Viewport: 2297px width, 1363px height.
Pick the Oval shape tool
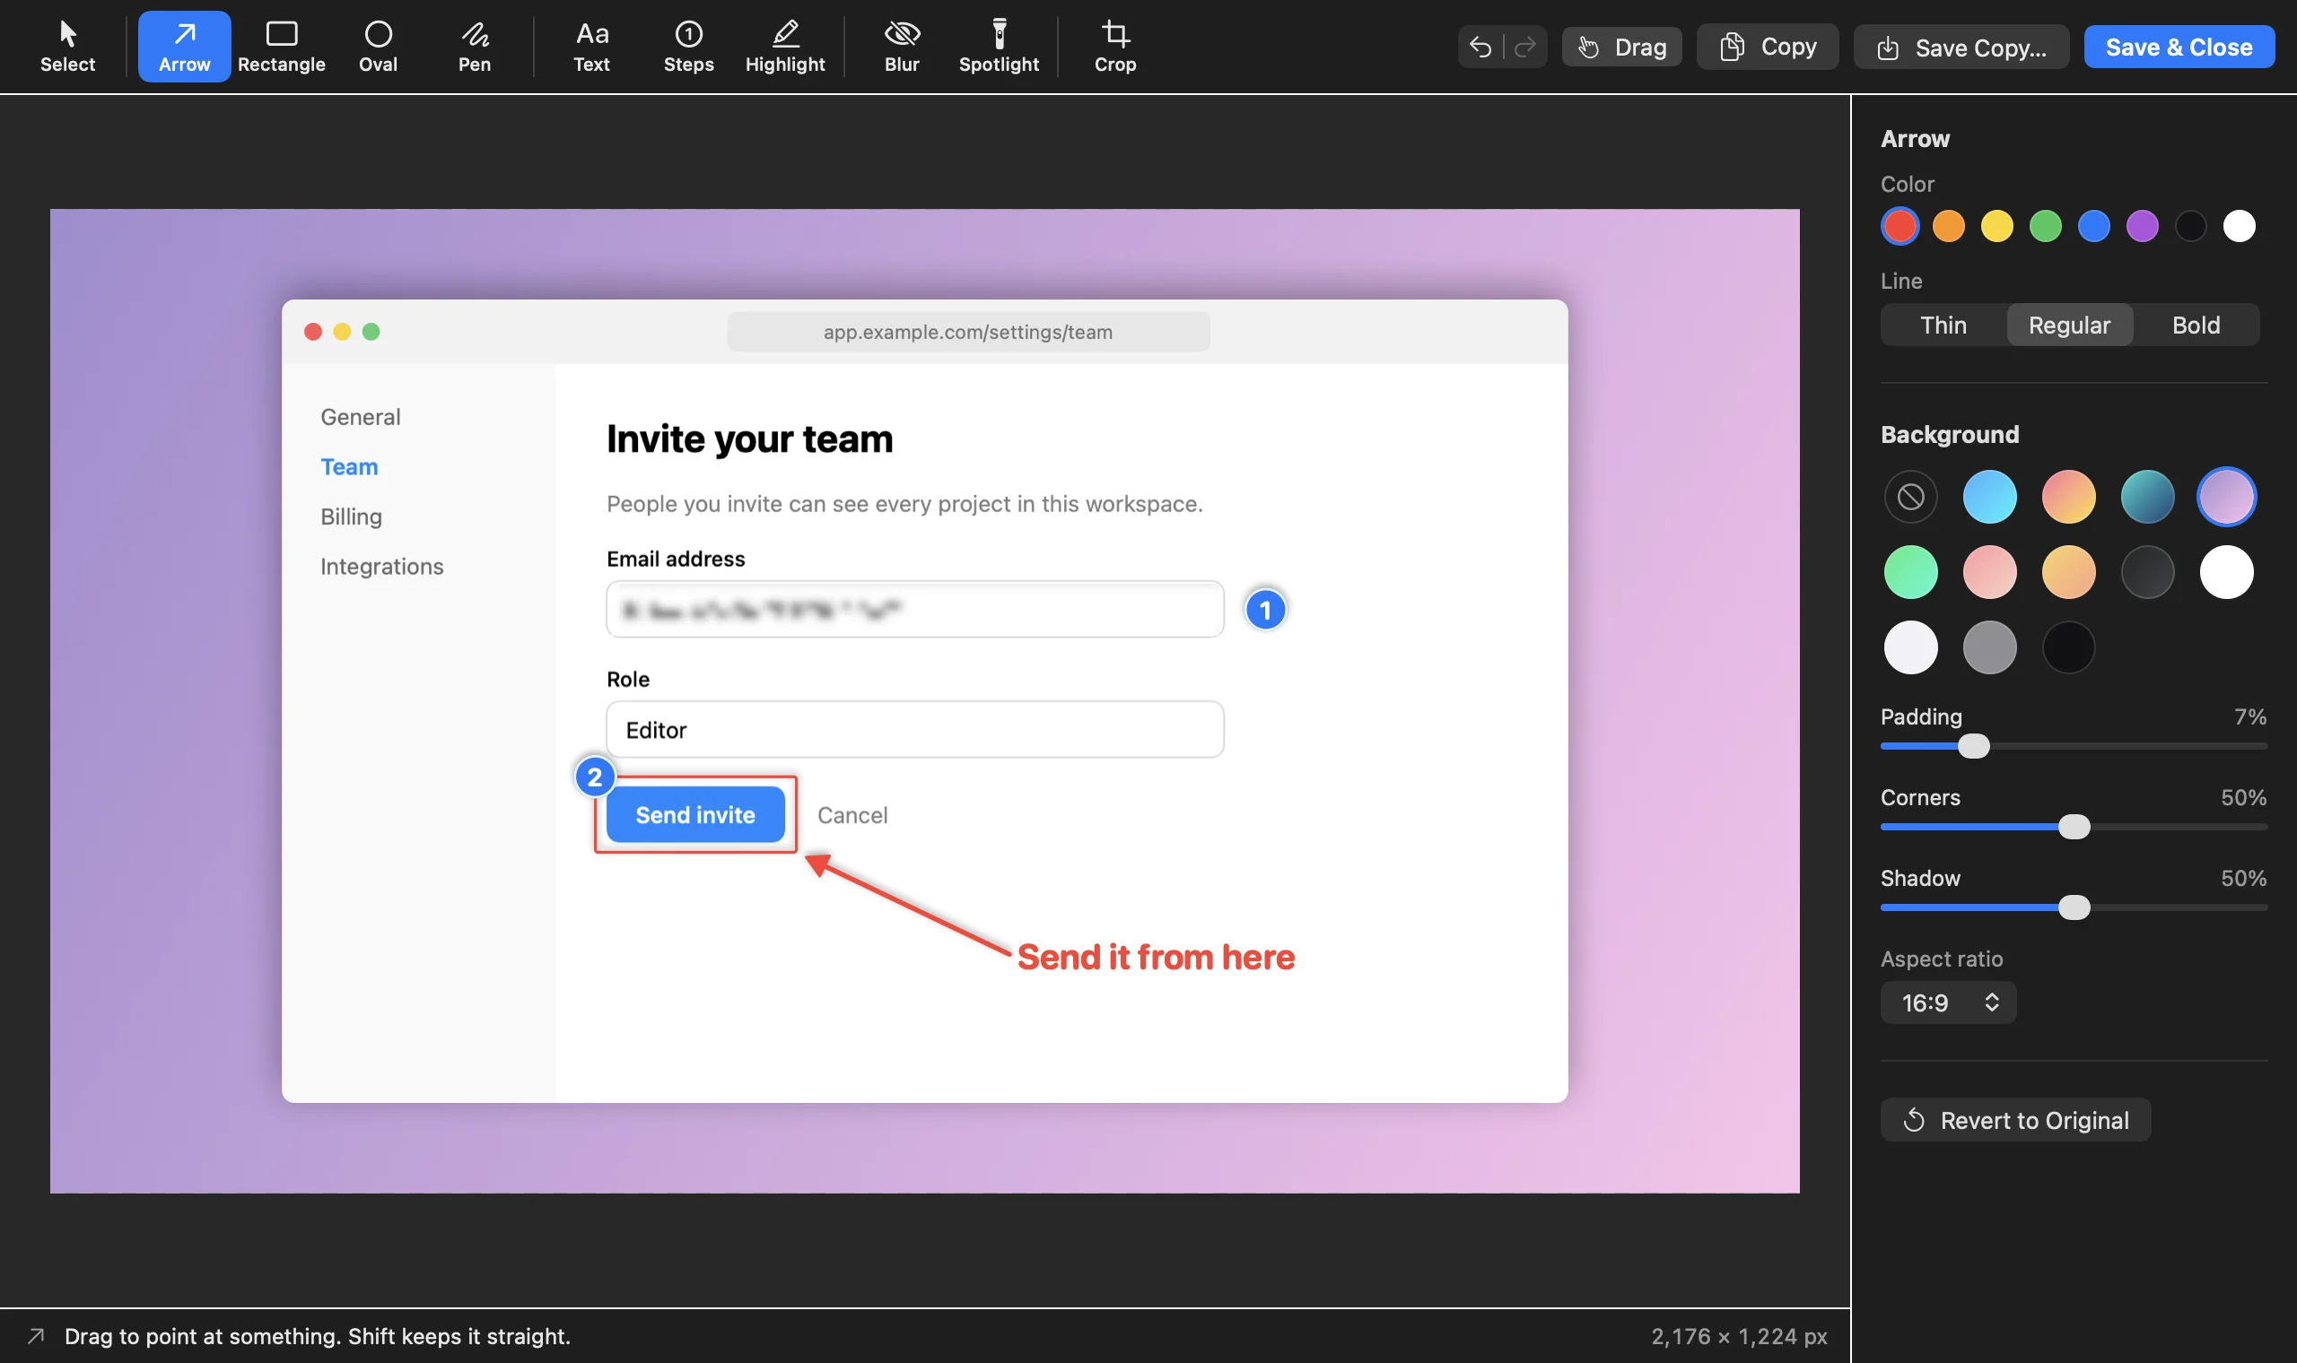tap(378, 47)
